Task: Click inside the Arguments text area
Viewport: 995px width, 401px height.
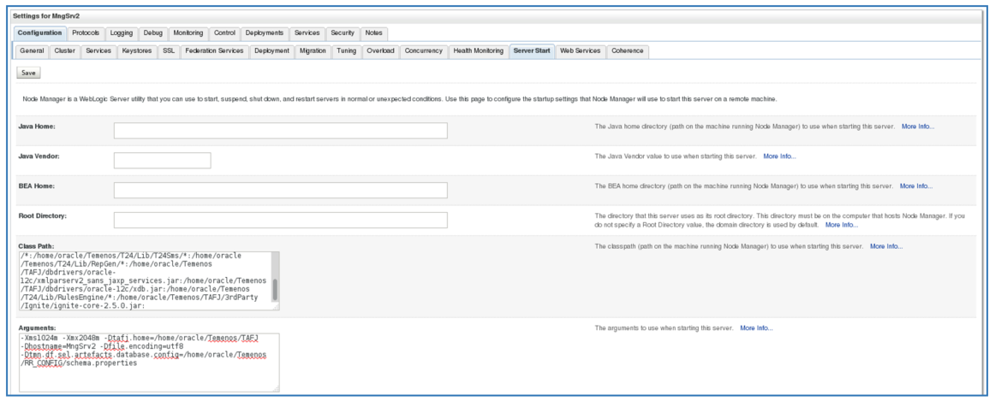Action: pos(148,362)
